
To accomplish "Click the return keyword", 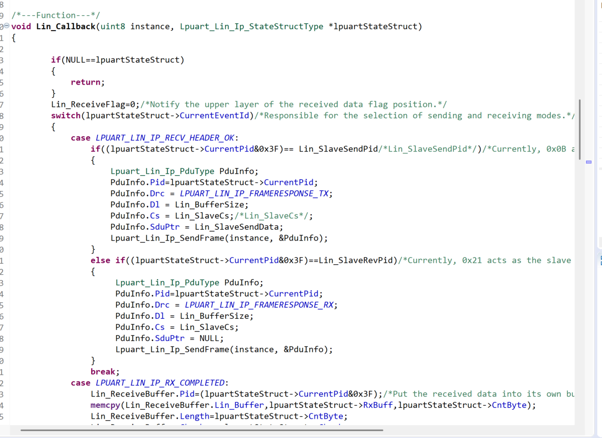I will tap(86, 82).
